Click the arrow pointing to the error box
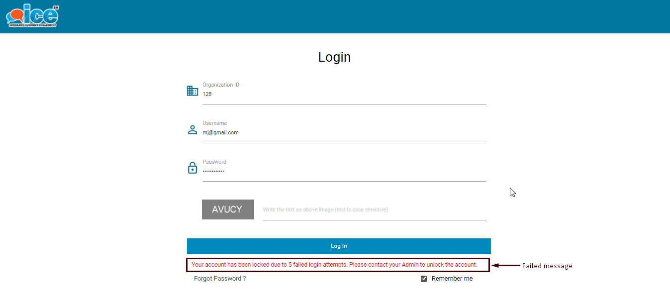The image size is (670, 306). [505, 266]
